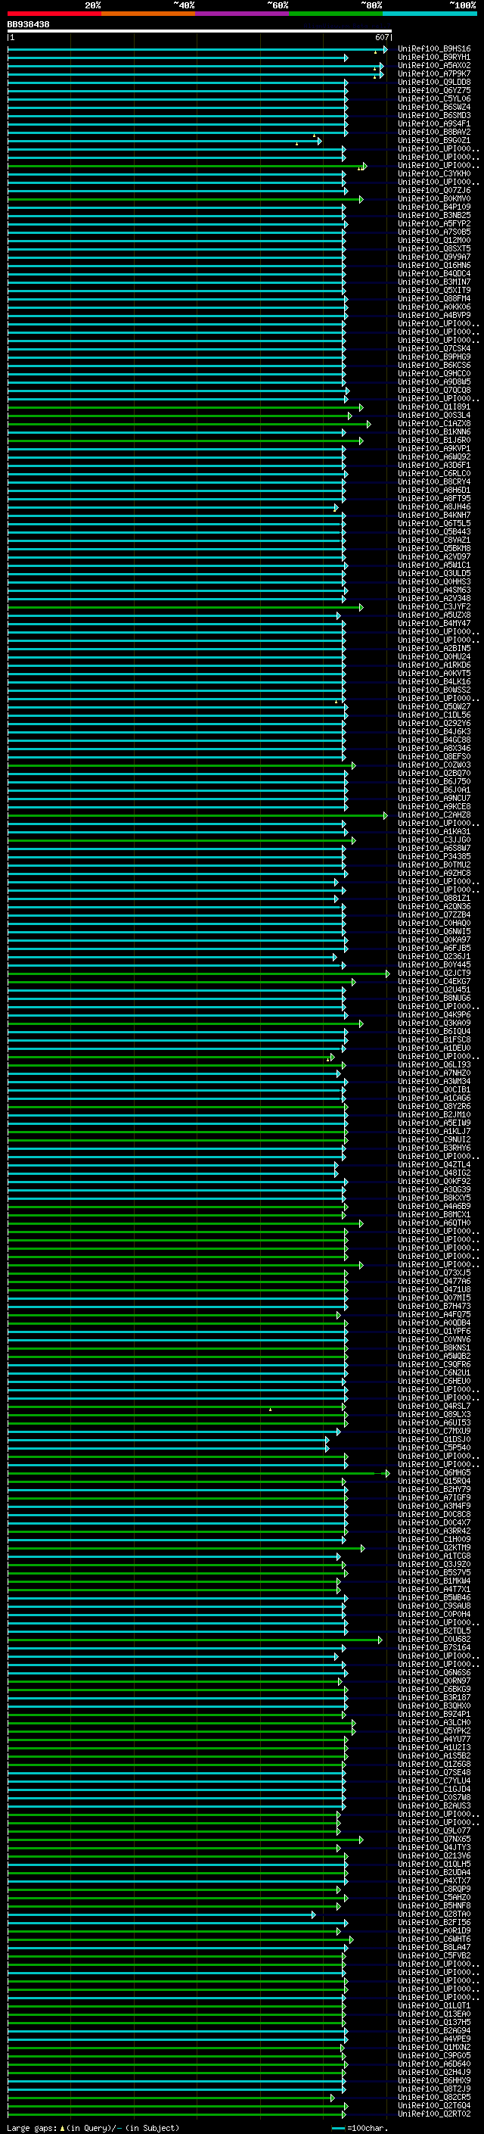The image size is (484, 2134).
Task: Select hit UniRef100_Q8T2J9
Action: [434, 2089]
